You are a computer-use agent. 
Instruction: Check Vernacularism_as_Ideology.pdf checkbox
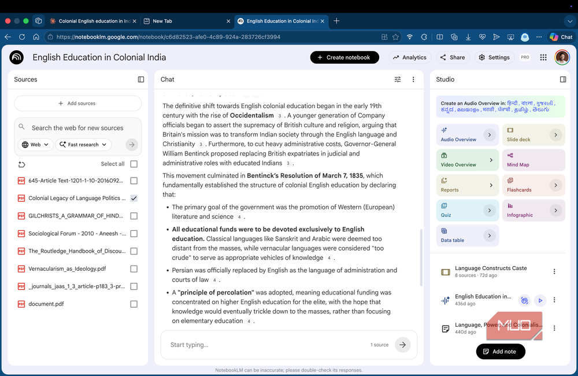[x=134, y=269]
